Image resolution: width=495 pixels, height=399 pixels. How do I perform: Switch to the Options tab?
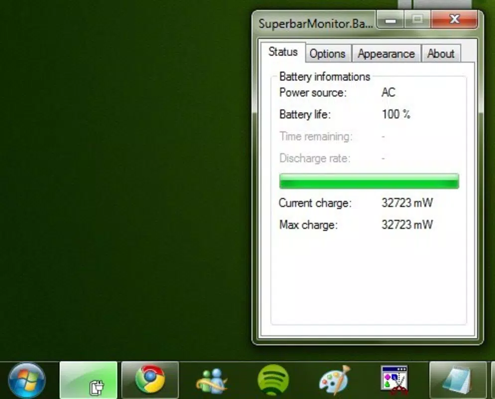[x=327, y=54]
